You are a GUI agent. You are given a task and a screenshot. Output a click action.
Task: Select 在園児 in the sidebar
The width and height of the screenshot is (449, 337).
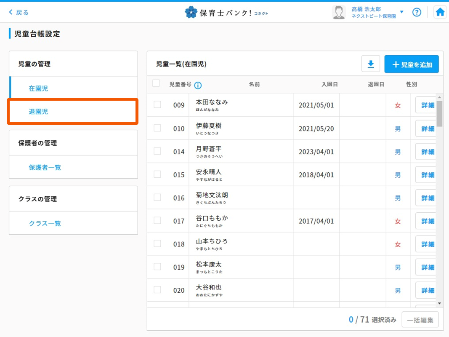click(38, 88)
